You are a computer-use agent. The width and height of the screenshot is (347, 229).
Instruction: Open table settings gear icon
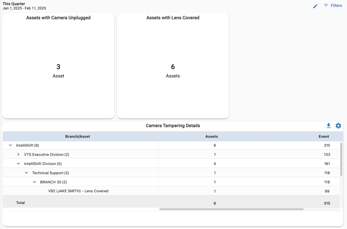click(x=338, y=126)
